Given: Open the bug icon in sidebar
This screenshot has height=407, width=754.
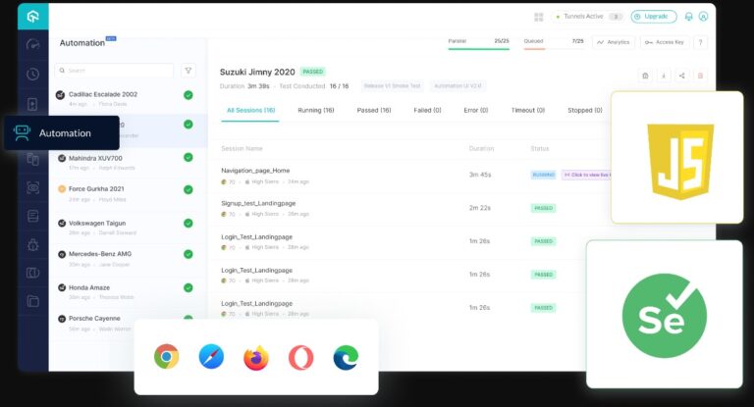Looking at the screenshot, I should click(x=33, y=244).
